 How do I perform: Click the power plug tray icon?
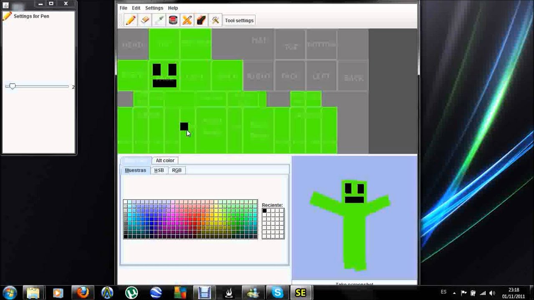click(473, 293)
